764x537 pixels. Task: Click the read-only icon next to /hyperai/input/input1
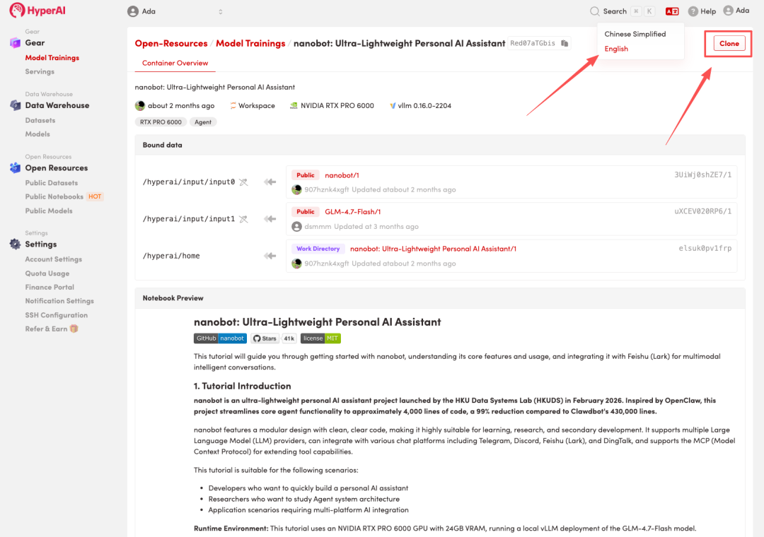pos(243,219)
